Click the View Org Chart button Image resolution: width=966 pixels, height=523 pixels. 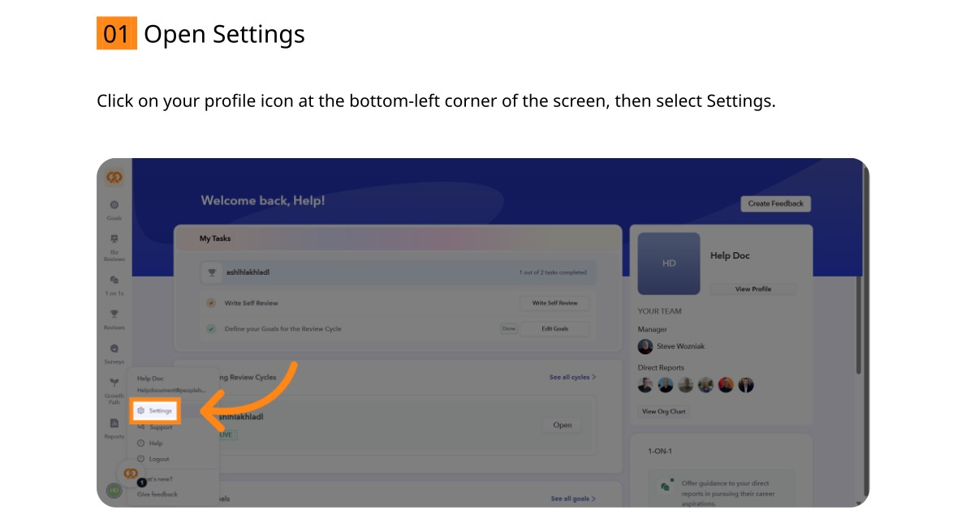[x=663, y=412]
